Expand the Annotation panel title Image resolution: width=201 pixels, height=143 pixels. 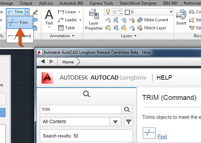pos(62,36)
